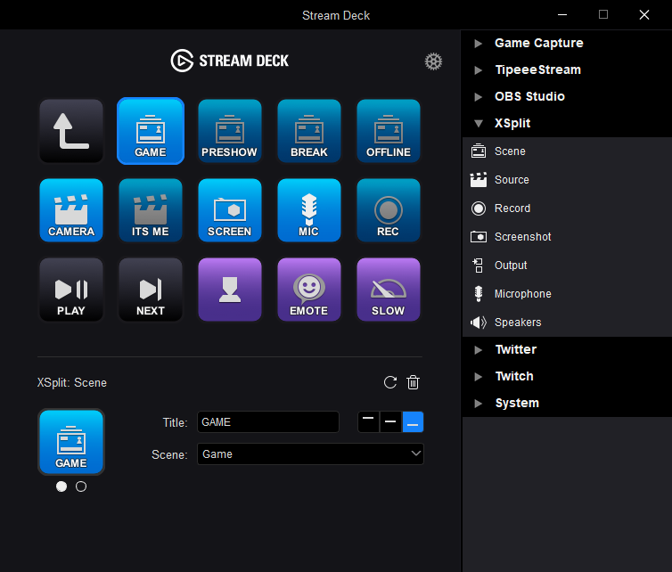Select second key state radio dot
Image resolution: width=672 pixels, height=572 pixels.
[81, 486]
